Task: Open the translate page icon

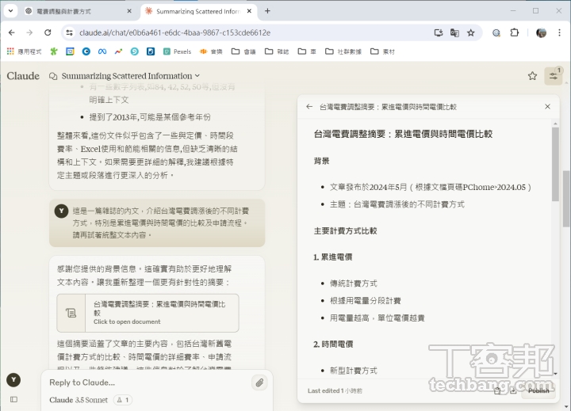Action: coord(454,32)
